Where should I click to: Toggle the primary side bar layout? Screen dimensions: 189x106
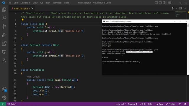(156, 3)
